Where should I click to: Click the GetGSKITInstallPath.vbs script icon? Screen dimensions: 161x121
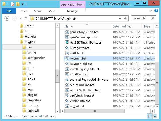(67, 42)
